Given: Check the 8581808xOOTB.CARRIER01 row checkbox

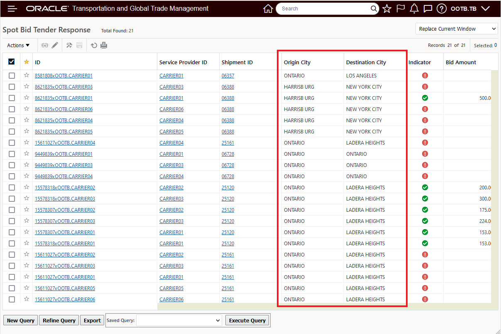Looking at the screenshot, I should [x=12, y=75].
